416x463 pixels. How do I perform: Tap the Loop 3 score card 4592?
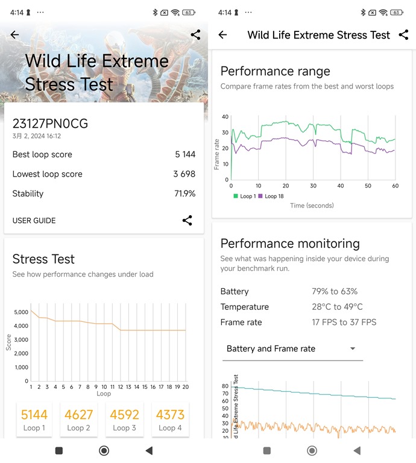point(124,419)
